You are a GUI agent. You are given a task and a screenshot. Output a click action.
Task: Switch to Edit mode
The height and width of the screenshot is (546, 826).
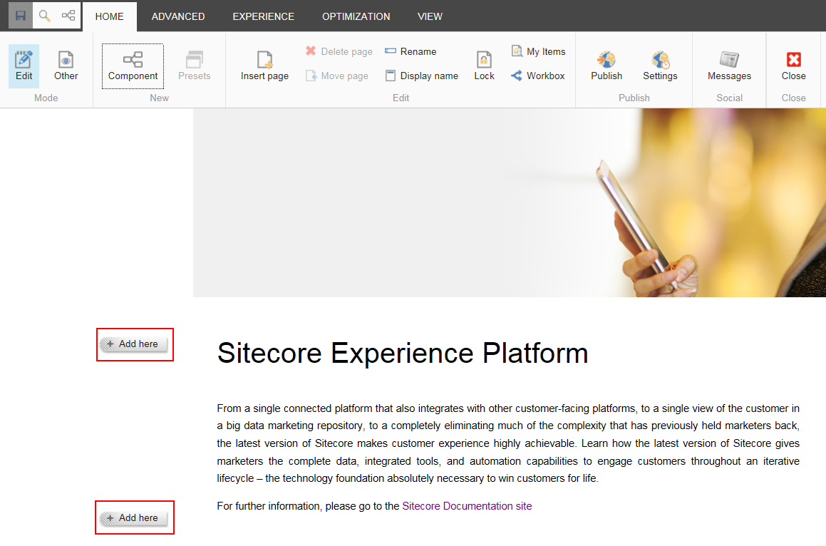pyautogui.click(x=24, y=66)
